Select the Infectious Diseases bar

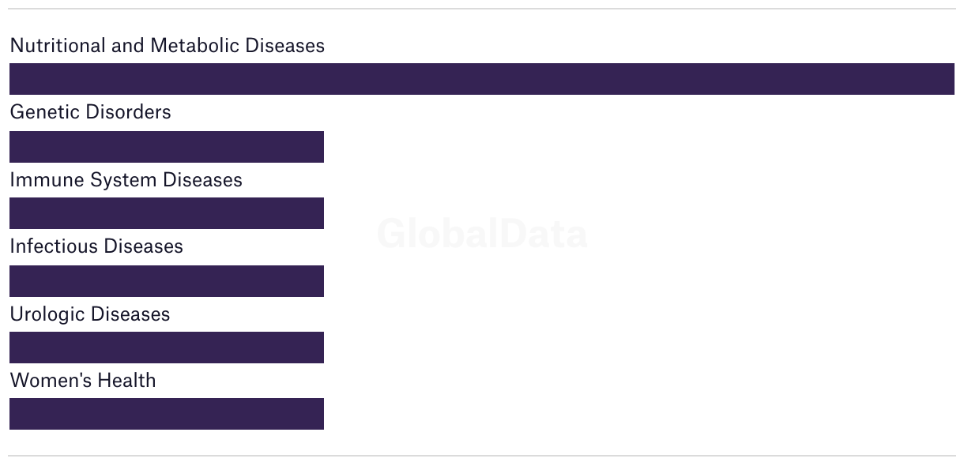pos(167,281)
